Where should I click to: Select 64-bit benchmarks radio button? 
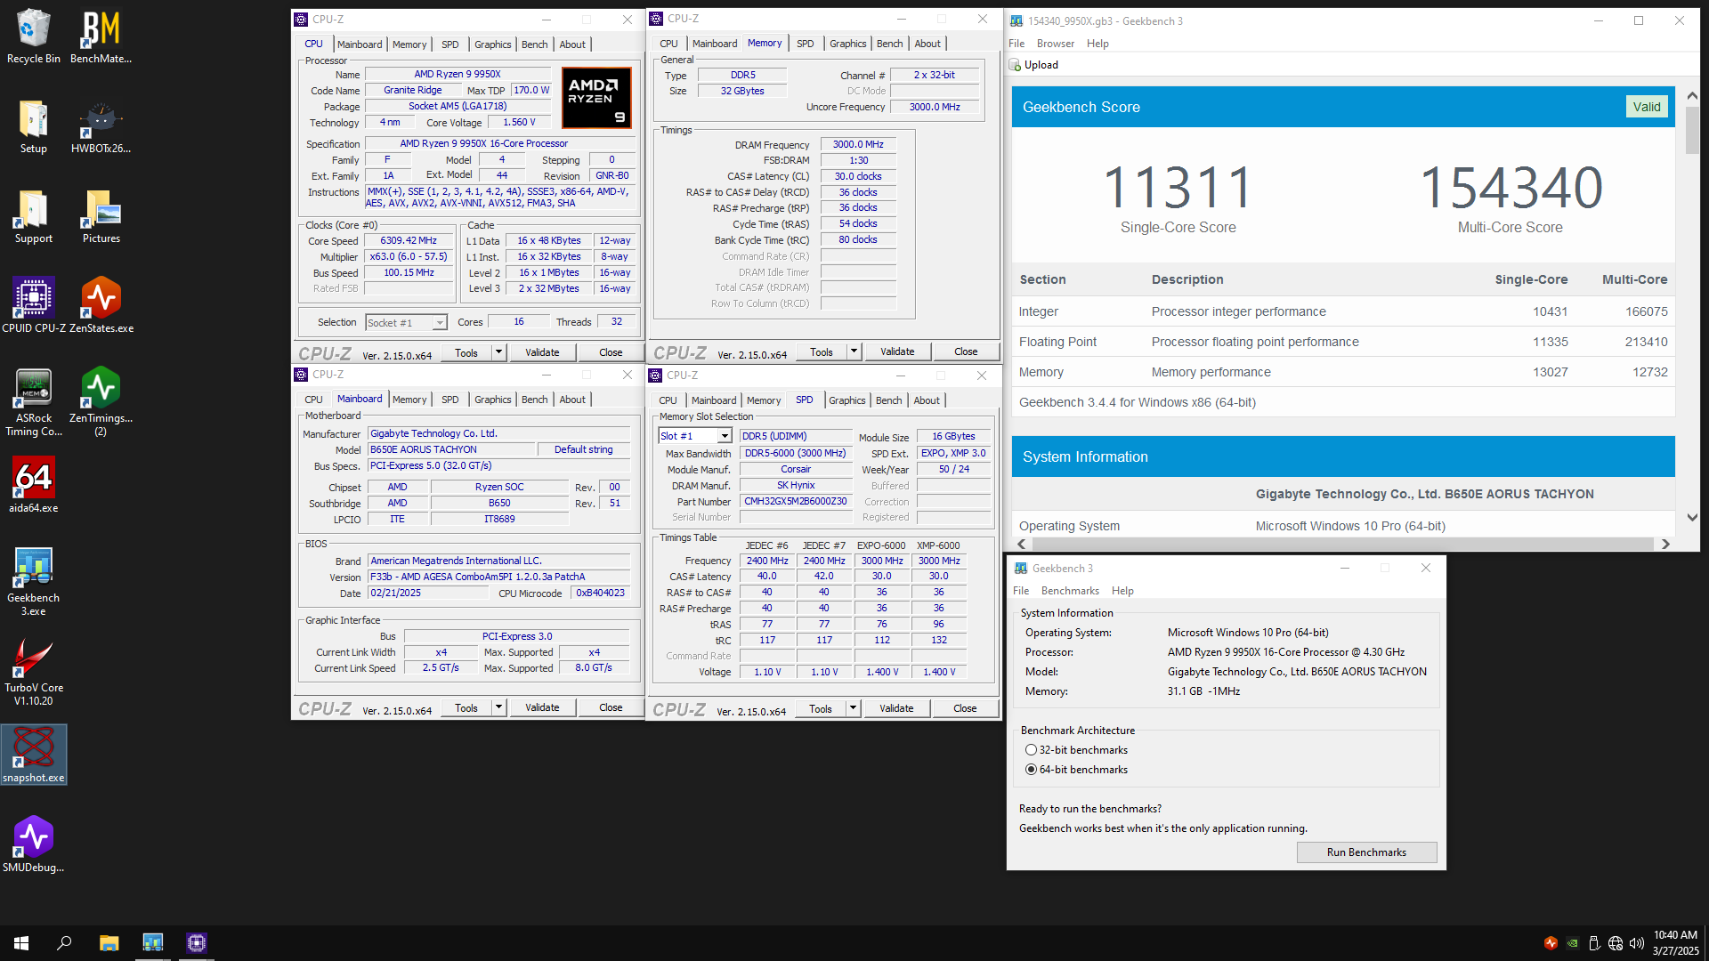(1031, 770)
